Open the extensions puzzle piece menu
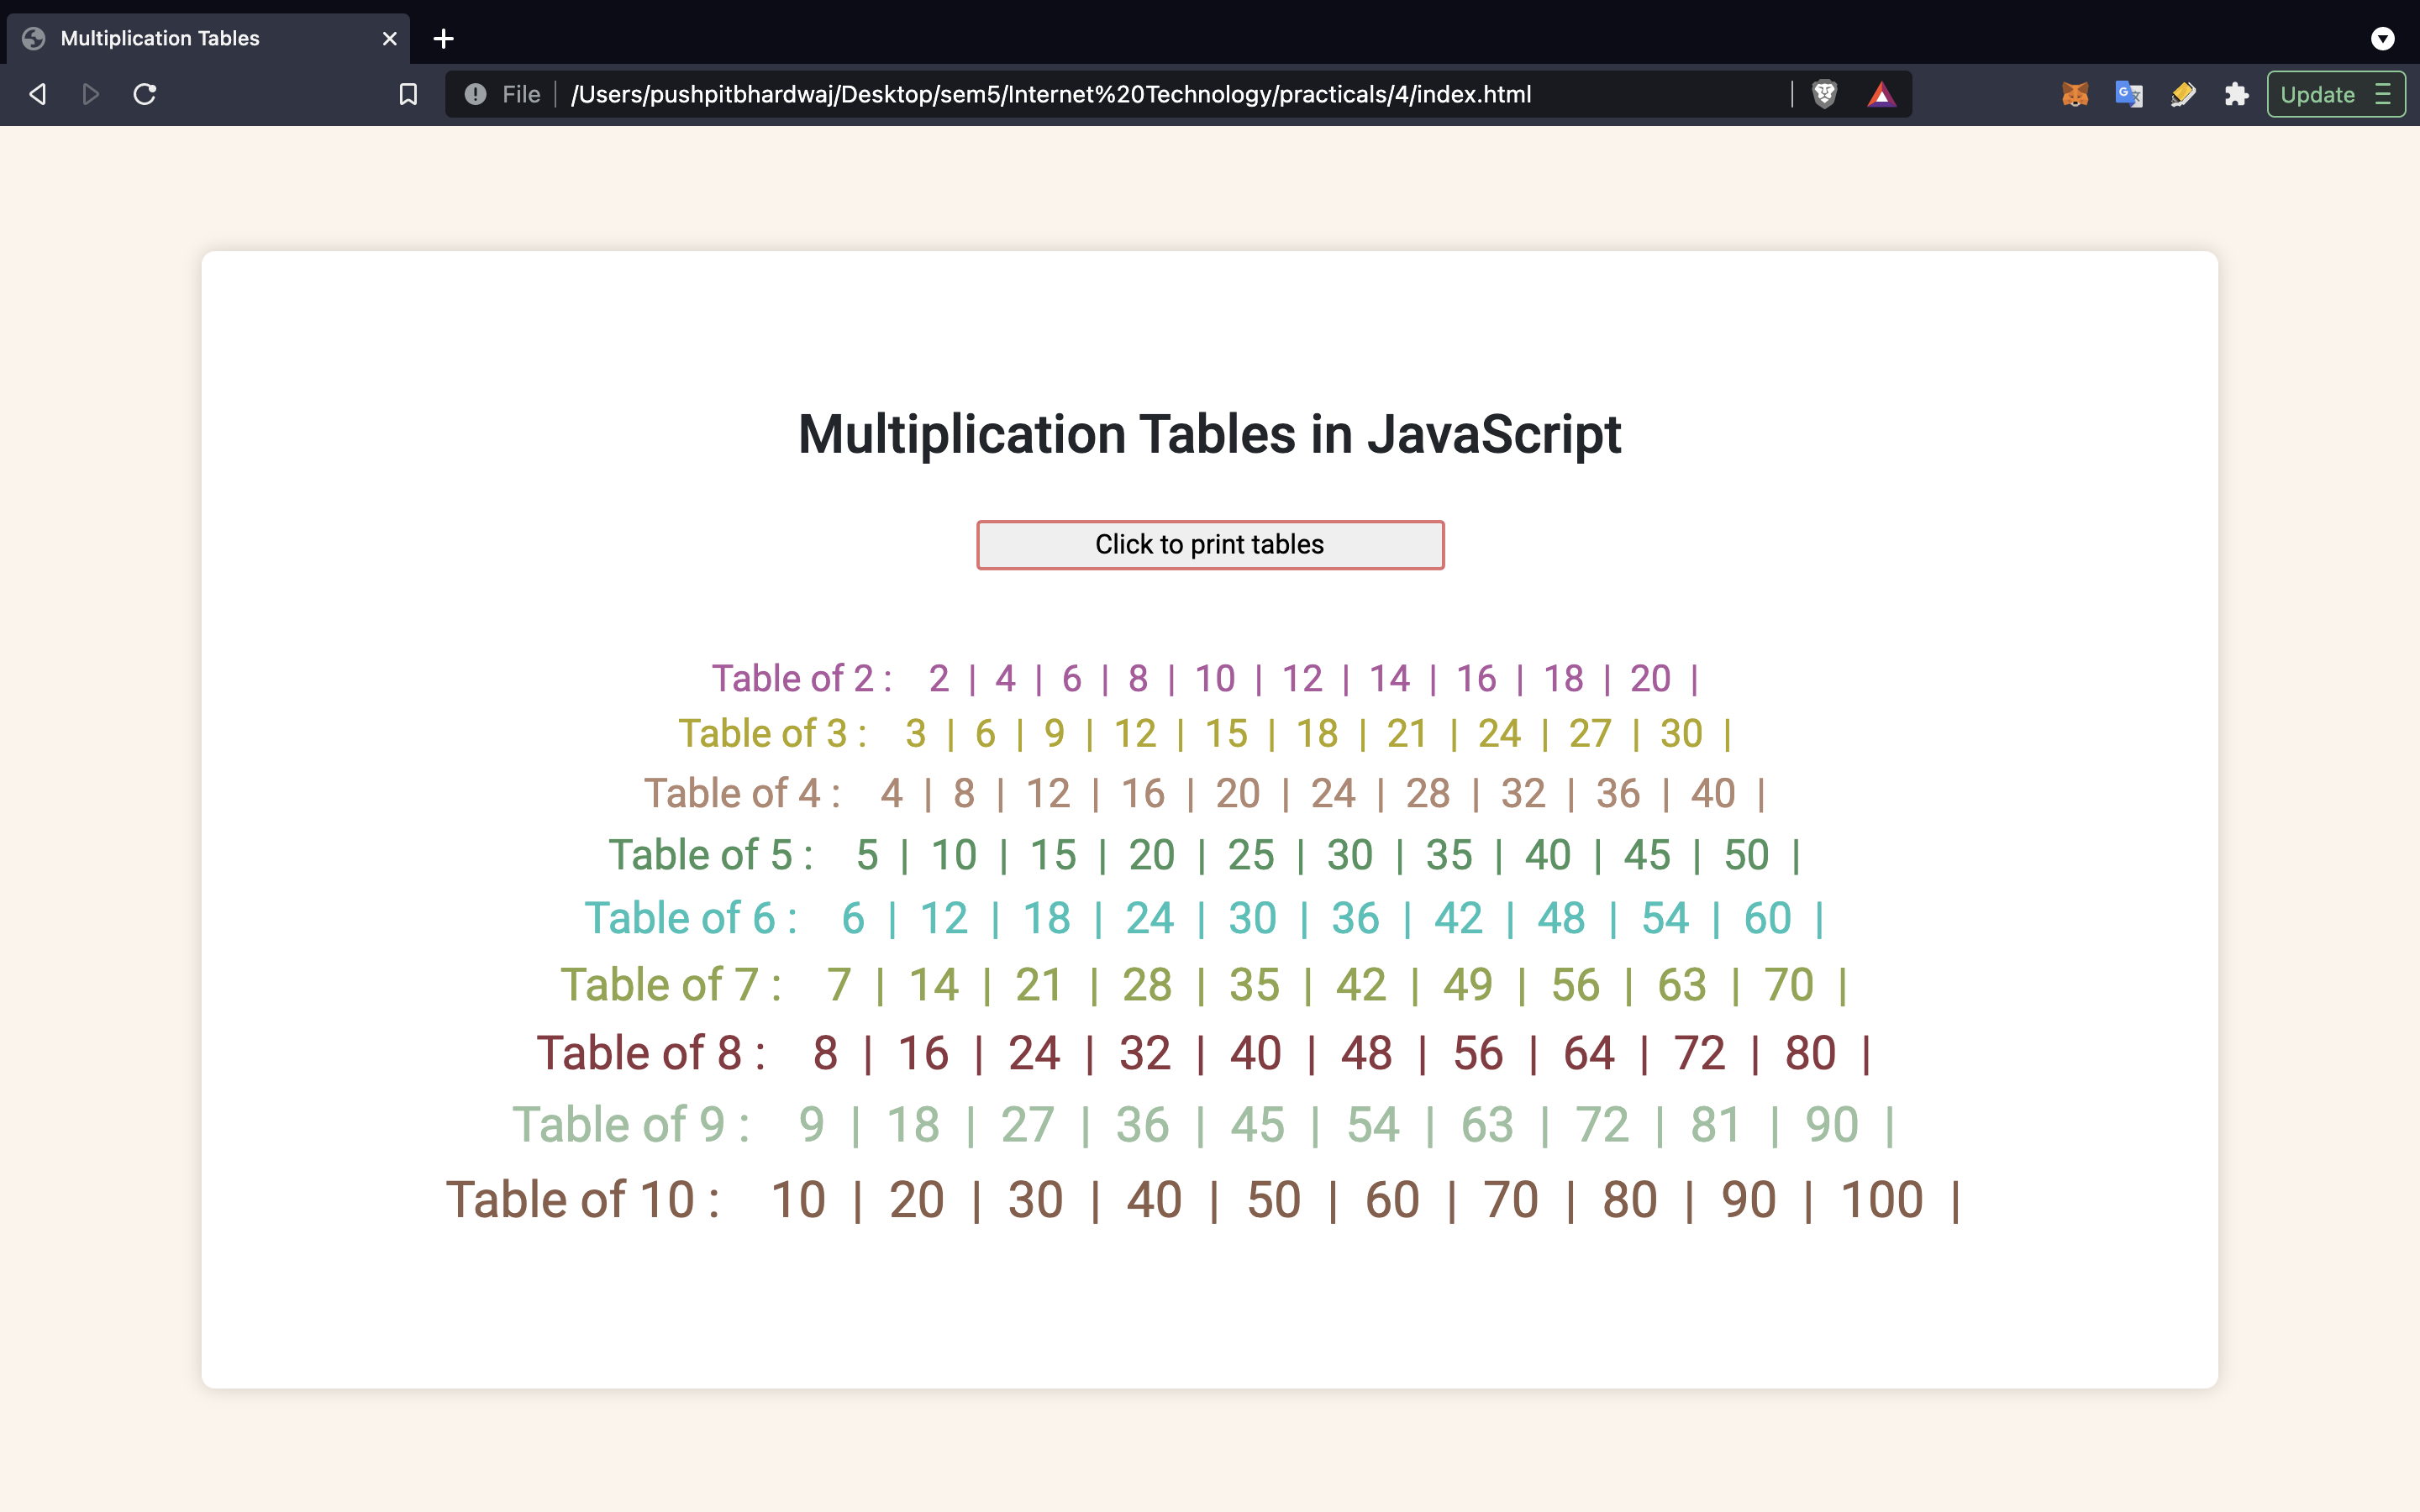 pyautogui.click(x=2237, y=94)
